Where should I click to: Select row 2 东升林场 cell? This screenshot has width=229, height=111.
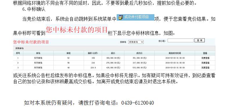[38, 63]
